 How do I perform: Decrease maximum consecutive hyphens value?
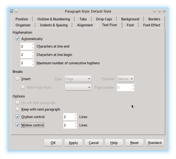tap(33, 64)
